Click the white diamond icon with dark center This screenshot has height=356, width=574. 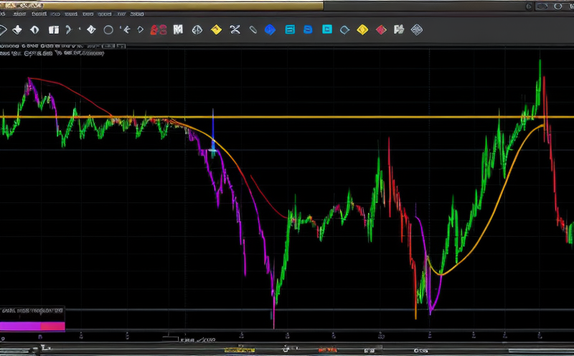point(34,29)
